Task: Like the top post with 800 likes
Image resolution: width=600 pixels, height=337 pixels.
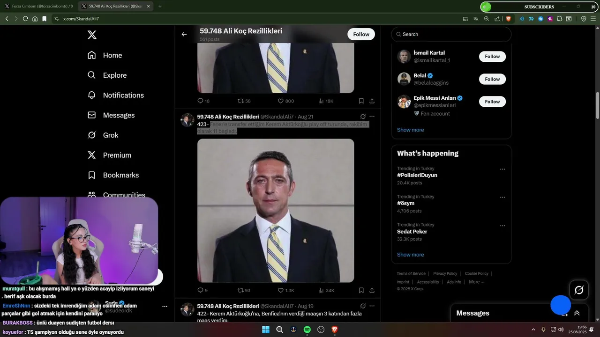Action: [x=286, y=101]
